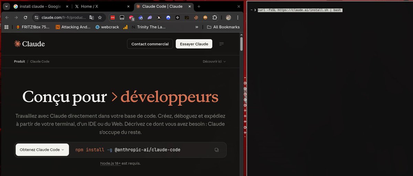Image resolution: width=413 pixels, height=176 pixels.
Task: Click the Claude logo on the page
Action: click(x=29, y=44)
